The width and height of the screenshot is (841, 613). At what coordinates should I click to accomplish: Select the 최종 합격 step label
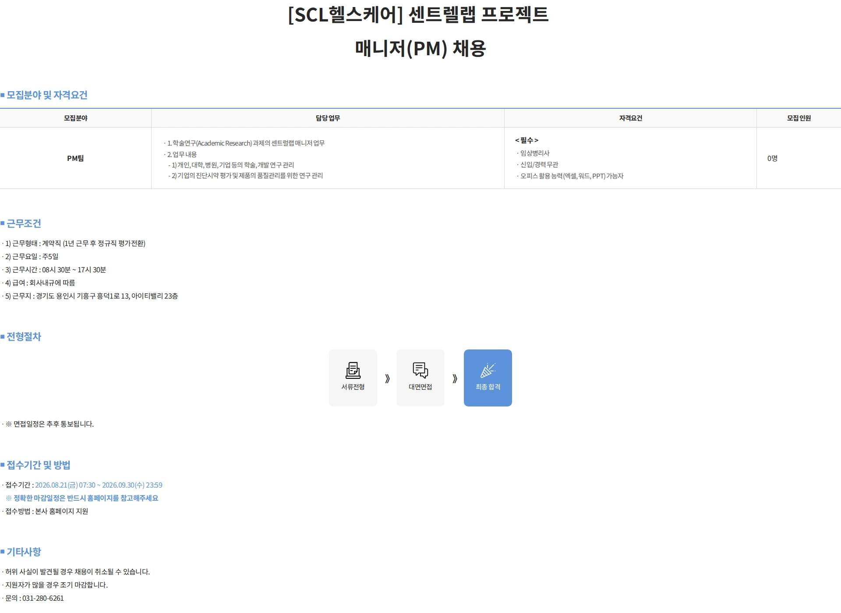coord(488,387)
